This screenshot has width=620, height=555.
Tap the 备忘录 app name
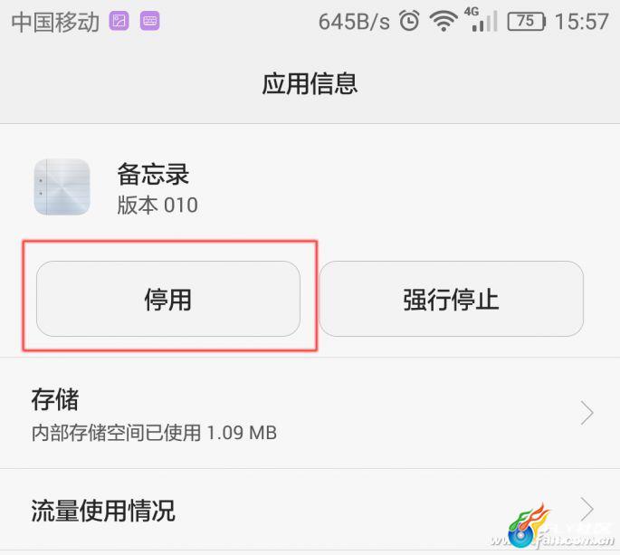154,174
